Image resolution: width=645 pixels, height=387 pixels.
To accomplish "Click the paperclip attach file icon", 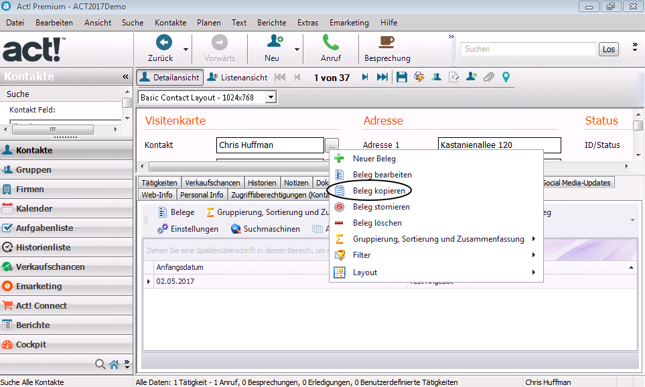I will (488, 77).
